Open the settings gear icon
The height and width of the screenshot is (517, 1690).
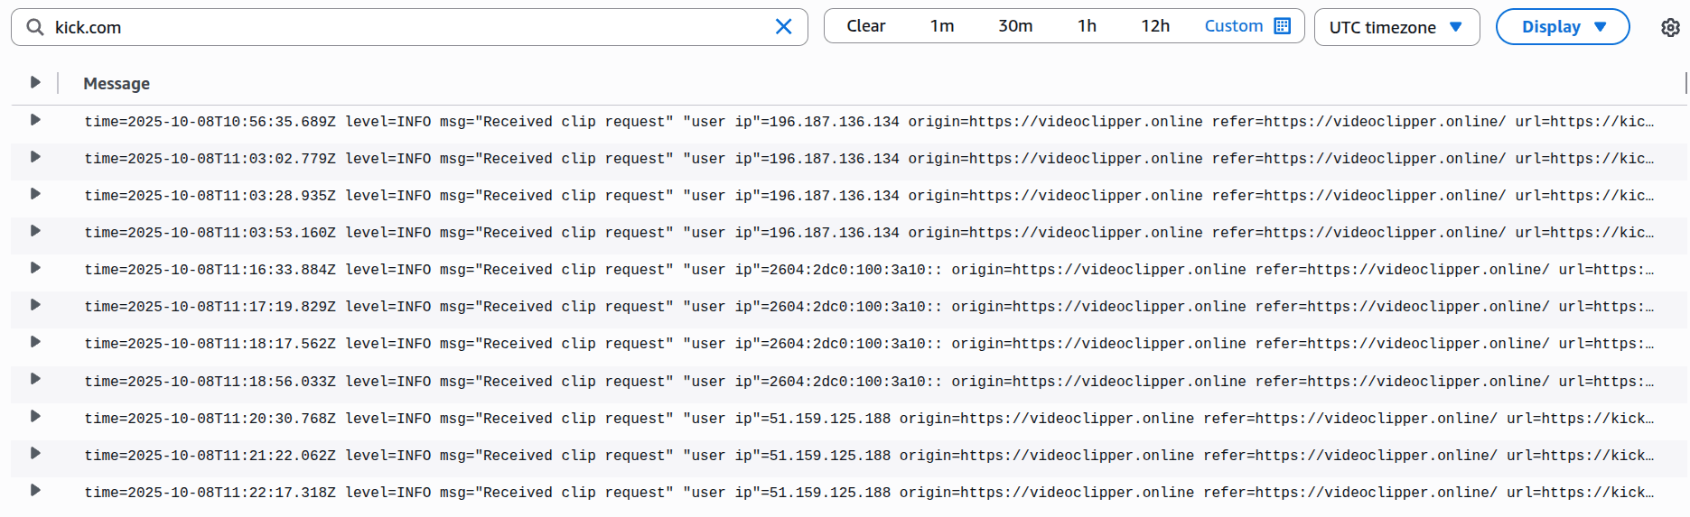[1670, 27]
